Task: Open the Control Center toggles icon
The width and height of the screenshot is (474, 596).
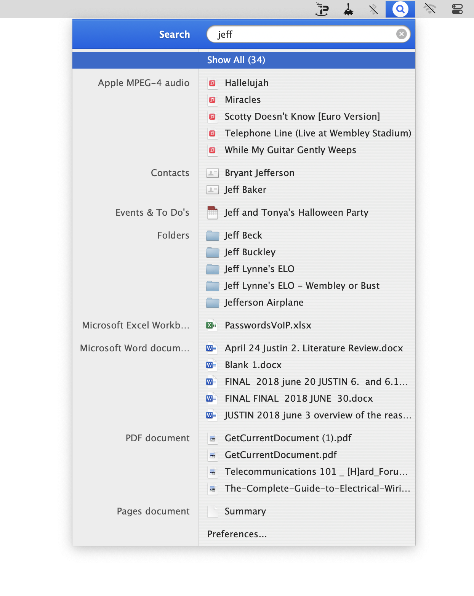Action: (457, 9)
